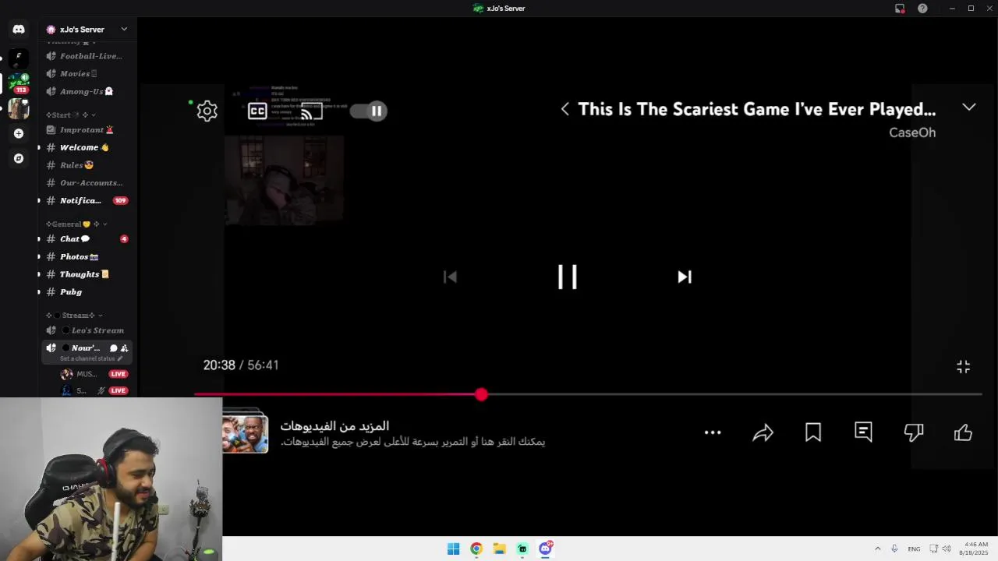Open clock showing 4:46 AM
The image size is (998, 561).
click(975, 549)
